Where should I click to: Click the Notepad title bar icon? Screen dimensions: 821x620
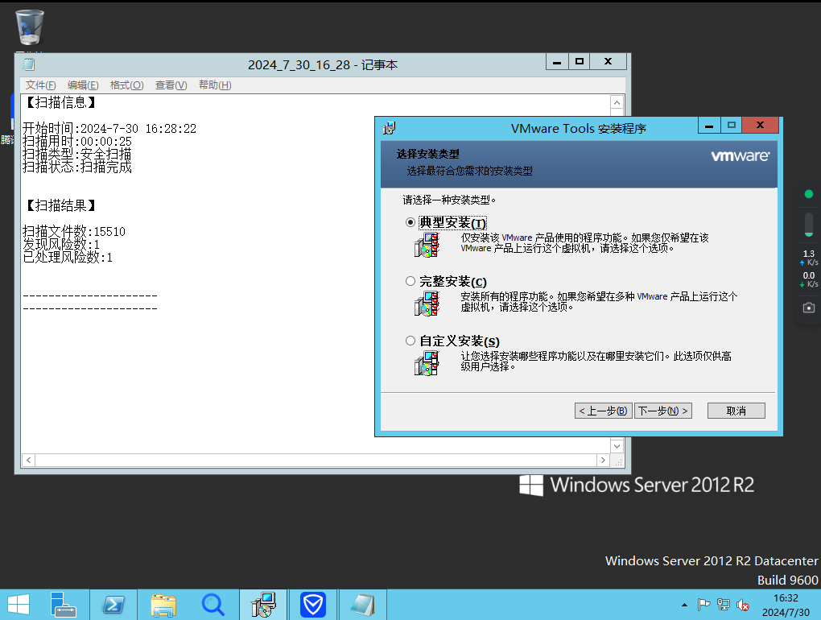29,64
